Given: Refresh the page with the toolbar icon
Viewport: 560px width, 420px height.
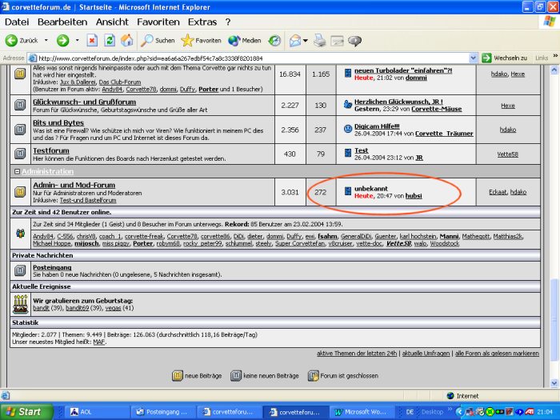Looking at the screenshot, I should pos(109,40).
